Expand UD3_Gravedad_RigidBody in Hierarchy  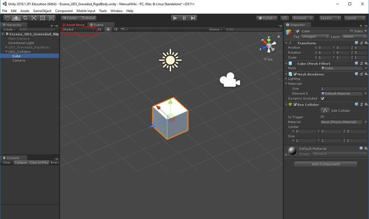tap(6, 47)
